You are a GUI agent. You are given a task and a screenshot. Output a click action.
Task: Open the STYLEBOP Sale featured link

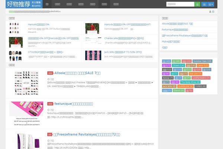point(46,52)
